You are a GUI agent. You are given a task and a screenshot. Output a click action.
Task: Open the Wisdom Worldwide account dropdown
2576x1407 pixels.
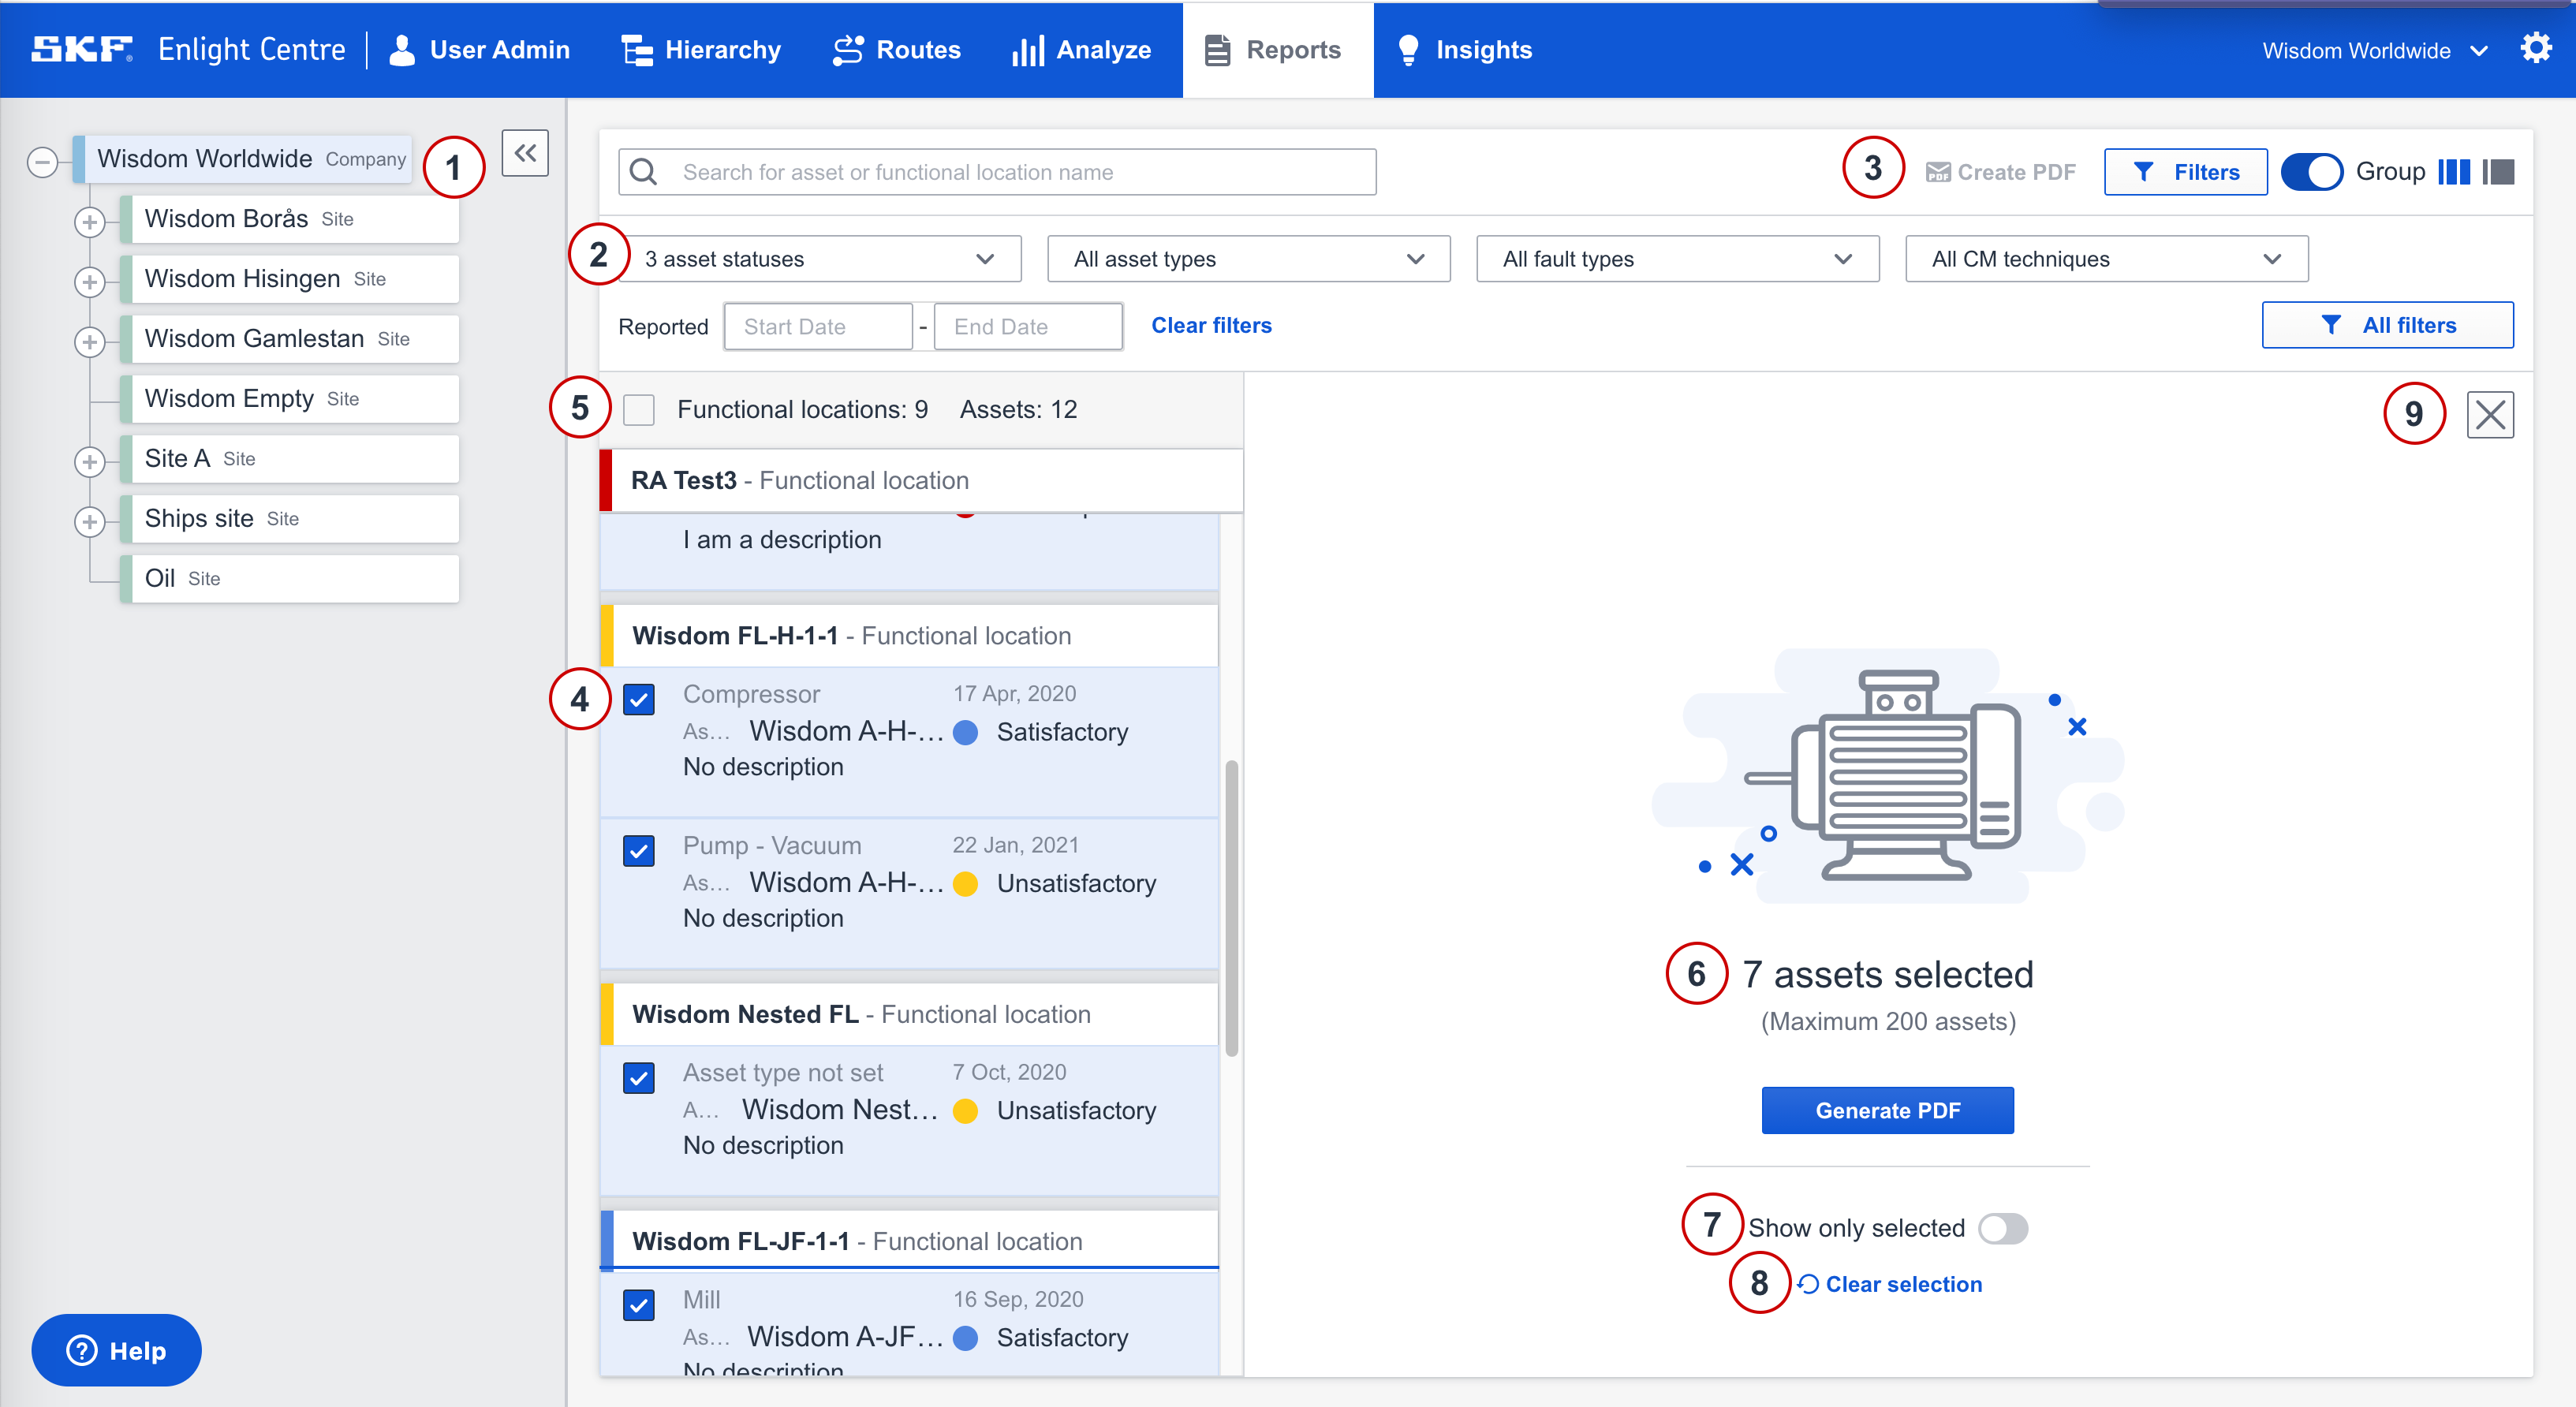[x=2375, y=50]
